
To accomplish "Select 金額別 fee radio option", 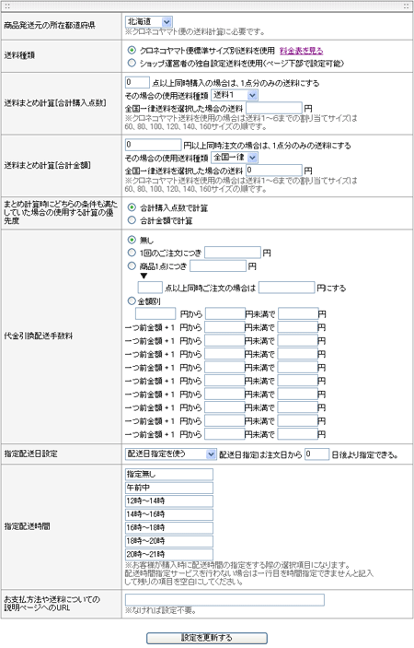I will click(x=132, y=300).
